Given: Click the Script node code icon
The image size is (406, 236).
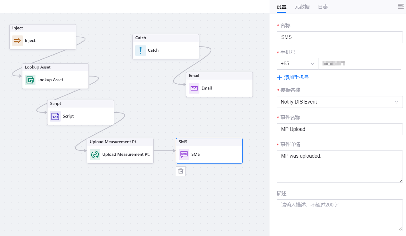Looking at the screenshot, I should click(55, 116).
